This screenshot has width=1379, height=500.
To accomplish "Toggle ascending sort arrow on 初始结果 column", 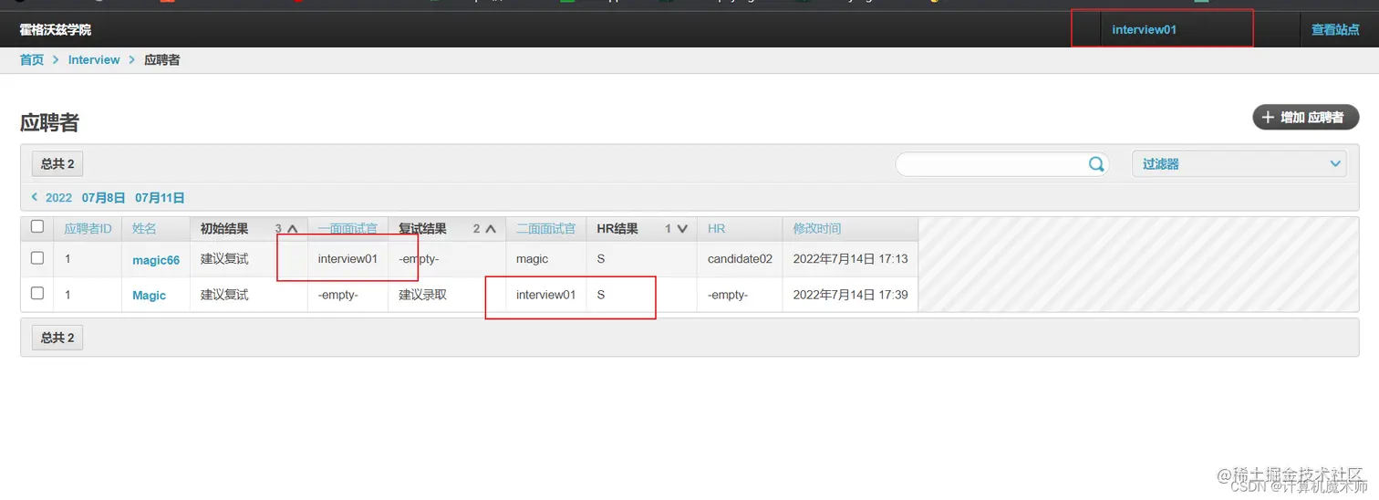I will pyautogui.click(x=293, y=229).
